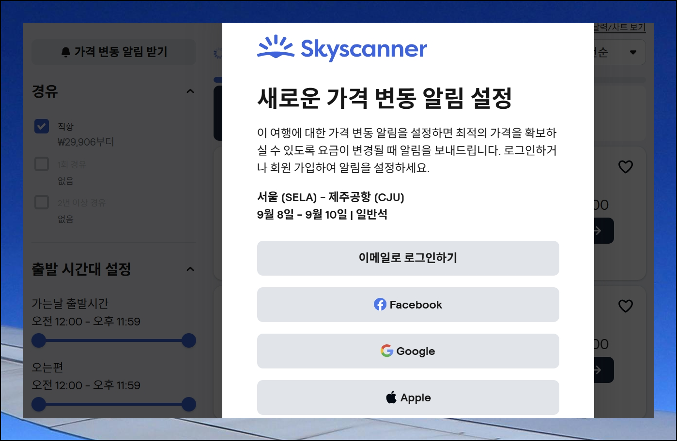This screenshot has width=677, height=441.
Task: Click the Facebook logo icon
Action: pos(380,304)
